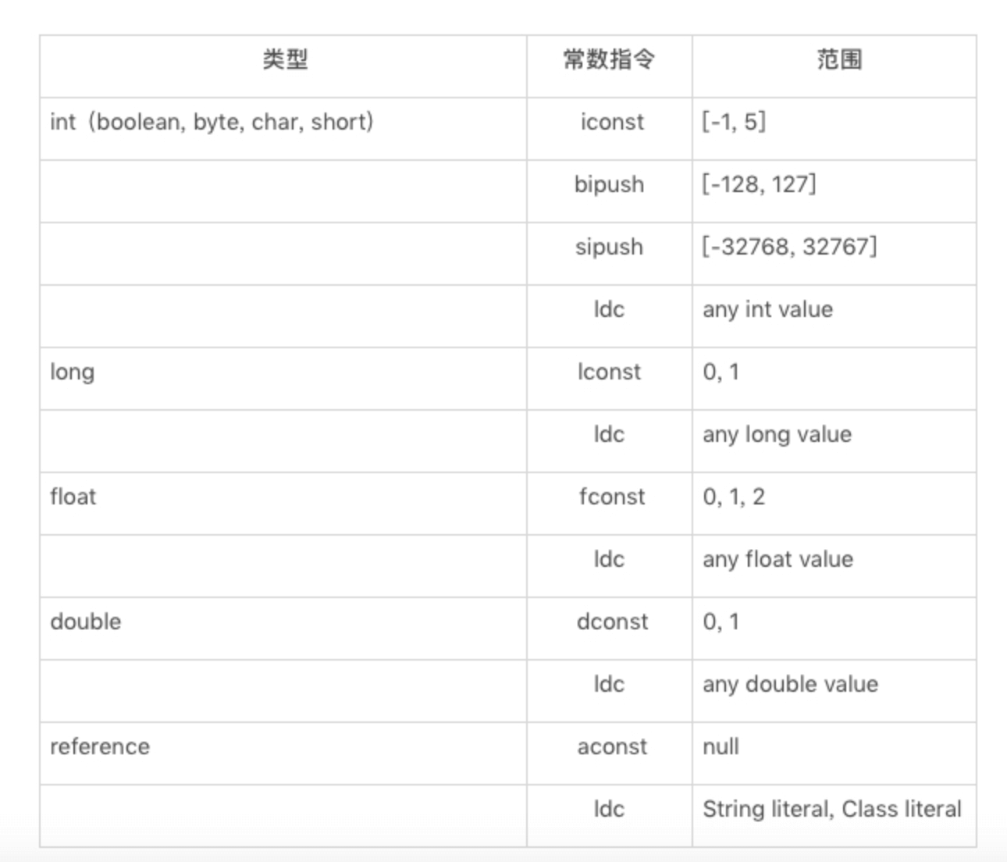Click the iconst instruction cell
Screen dimensions: 1007x862
pyautogui.click(x=610, y=129)
